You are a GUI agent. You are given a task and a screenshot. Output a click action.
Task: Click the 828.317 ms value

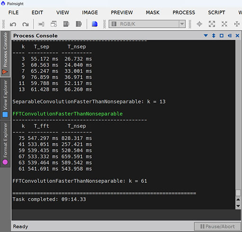tap(77, 138)
